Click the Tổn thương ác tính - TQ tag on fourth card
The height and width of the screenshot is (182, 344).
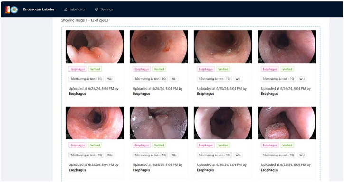[x=278, y=79]
